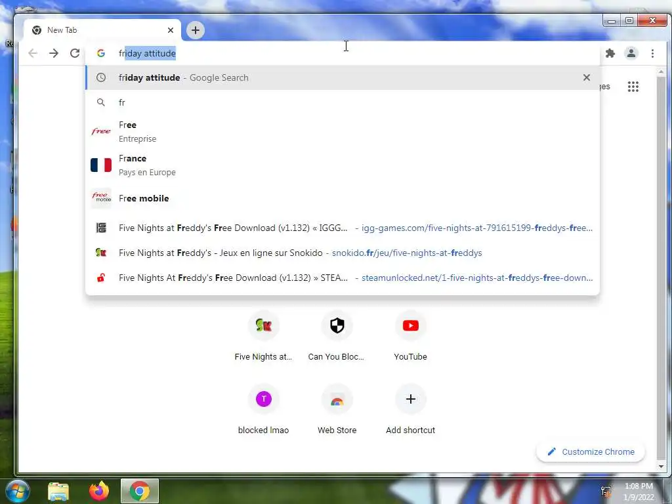This screenshot has width=672, height=504.
Task: Click the French flag thumbnail
Action: (x=101, y=165)
